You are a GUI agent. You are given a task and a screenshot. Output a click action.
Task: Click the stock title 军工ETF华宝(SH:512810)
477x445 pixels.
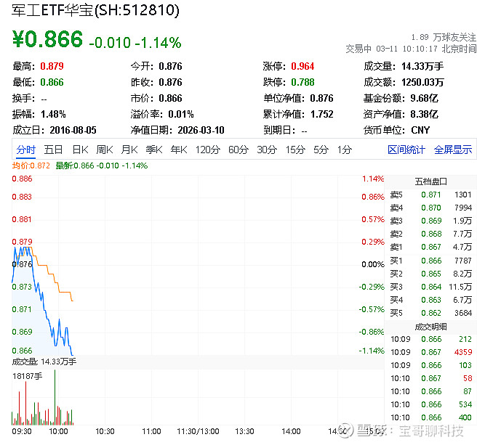tap(95, 10)
